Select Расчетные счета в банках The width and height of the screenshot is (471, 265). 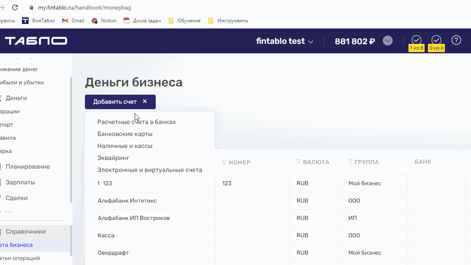[137, 122]
